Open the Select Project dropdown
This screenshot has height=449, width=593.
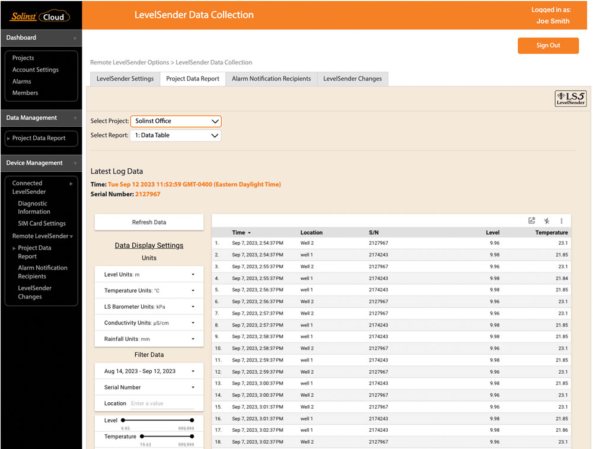point(176,121)
